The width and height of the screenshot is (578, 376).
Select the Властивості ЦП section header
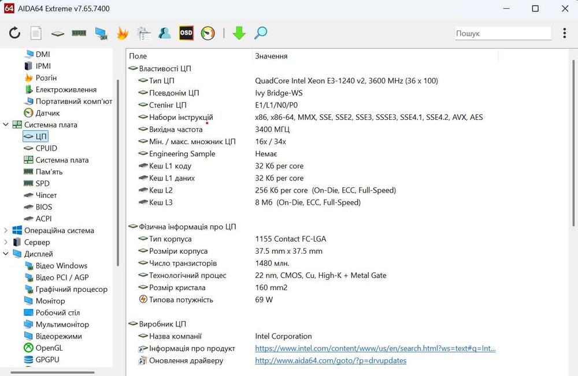pos(160,69)
